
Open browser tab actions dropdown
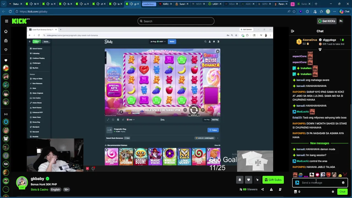(3, 4)
